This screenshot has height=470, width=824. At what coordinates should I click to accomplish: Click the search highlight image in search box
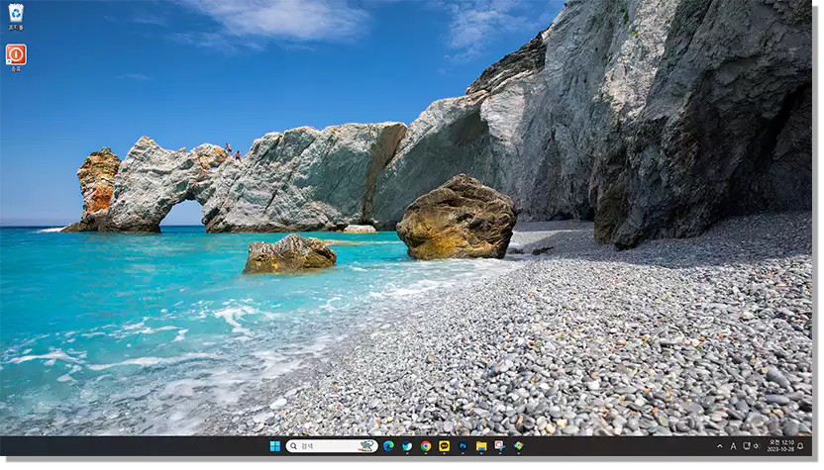click(366, 446)
